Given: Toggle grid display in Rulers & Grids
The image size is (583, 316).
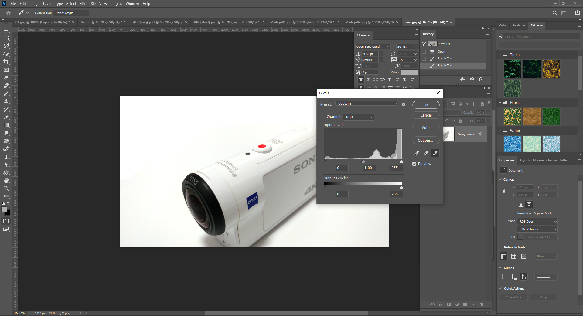Looking at the screenshot, I should point(514,257).
